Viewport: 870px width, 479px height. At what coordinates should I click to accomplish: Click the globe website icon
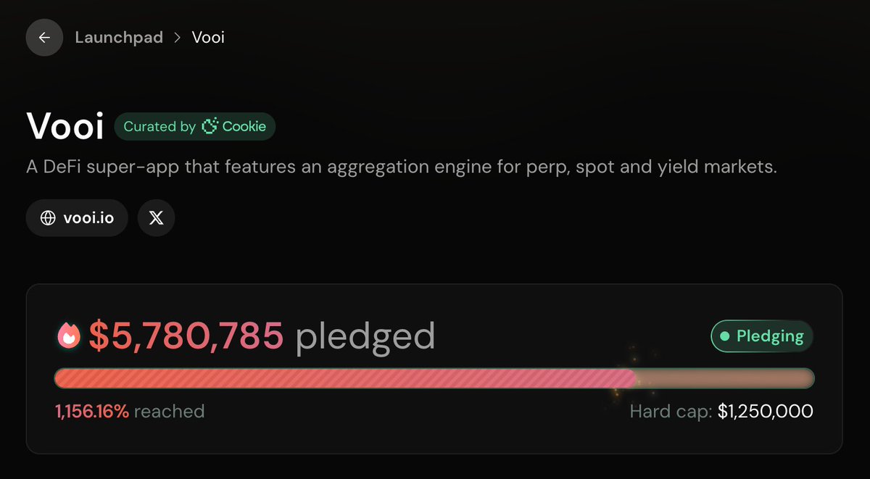[48, 218]
